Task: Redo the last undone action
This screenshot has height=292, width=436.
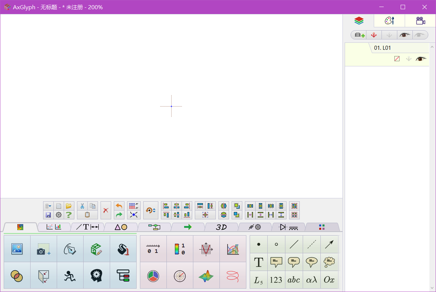Action: pyautogui.click(x=119, y=215)
